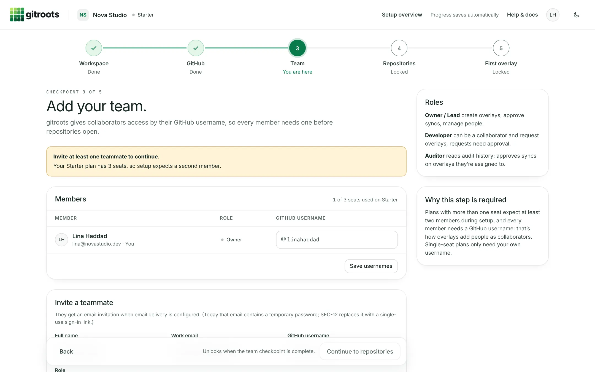Click '1 of 3 seats used on Starter'
Screen dimensions: 595x372
(x=365, y=200)
